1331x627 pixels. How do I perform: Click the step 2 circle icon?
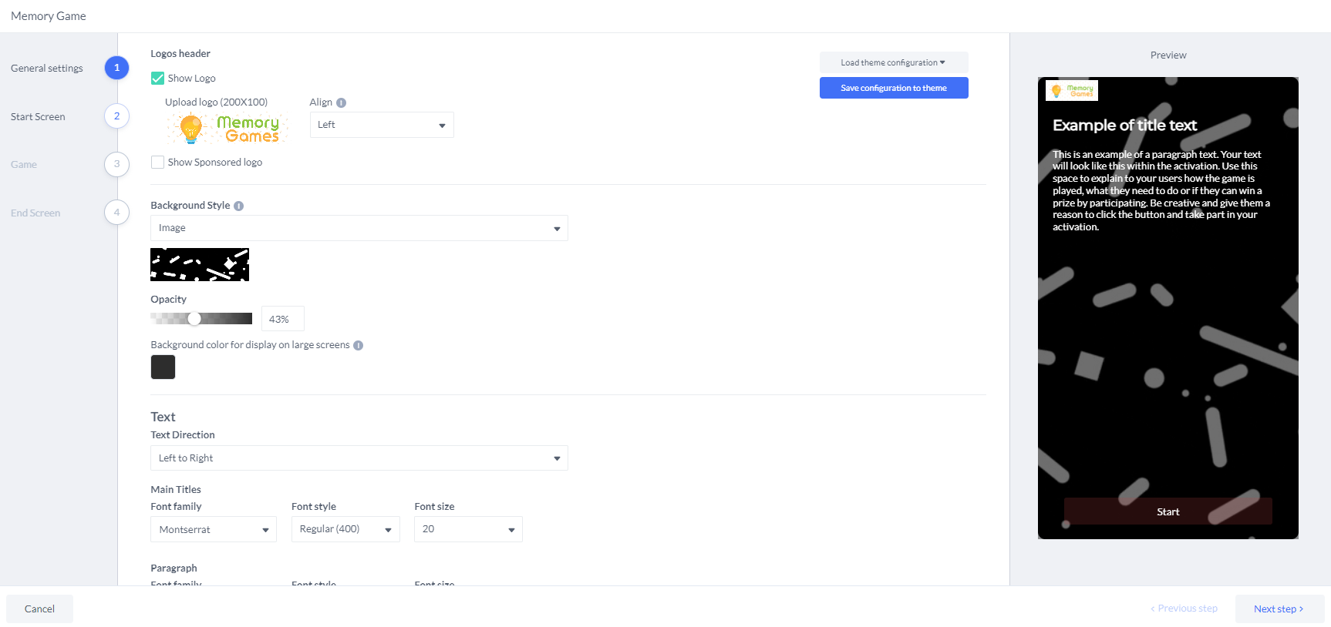pos(116,116)
